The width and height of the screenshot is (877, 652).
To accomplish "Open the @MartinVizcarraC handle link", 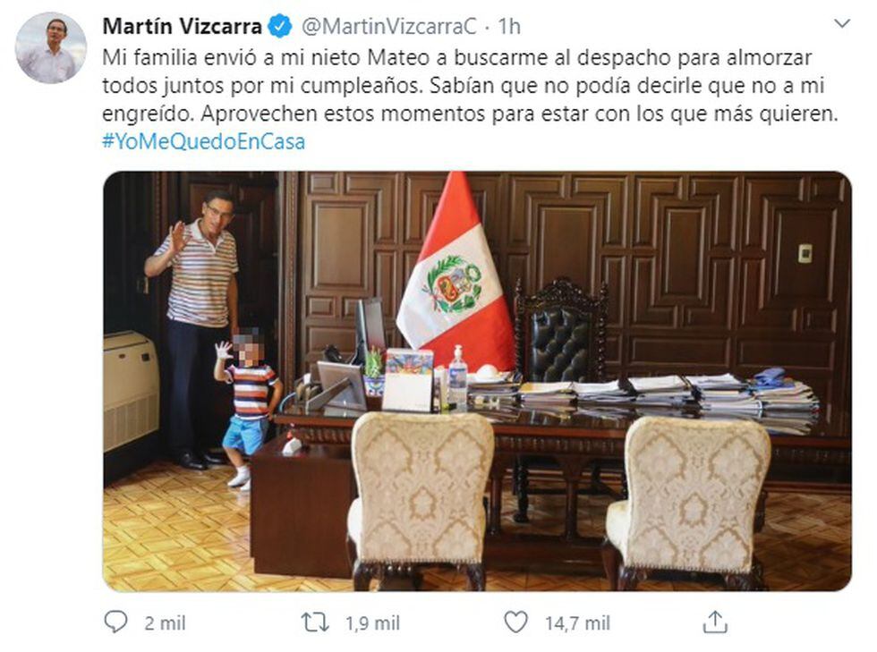I will [389, 26].
